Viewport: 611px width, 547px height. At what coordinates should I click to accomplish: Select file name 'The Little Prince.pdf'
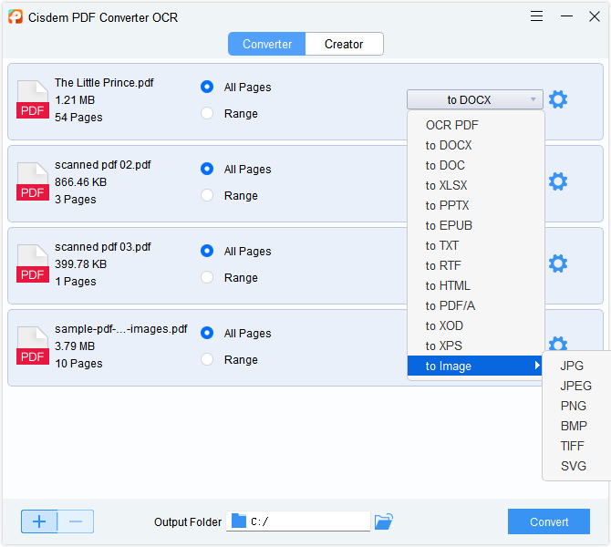104,83
